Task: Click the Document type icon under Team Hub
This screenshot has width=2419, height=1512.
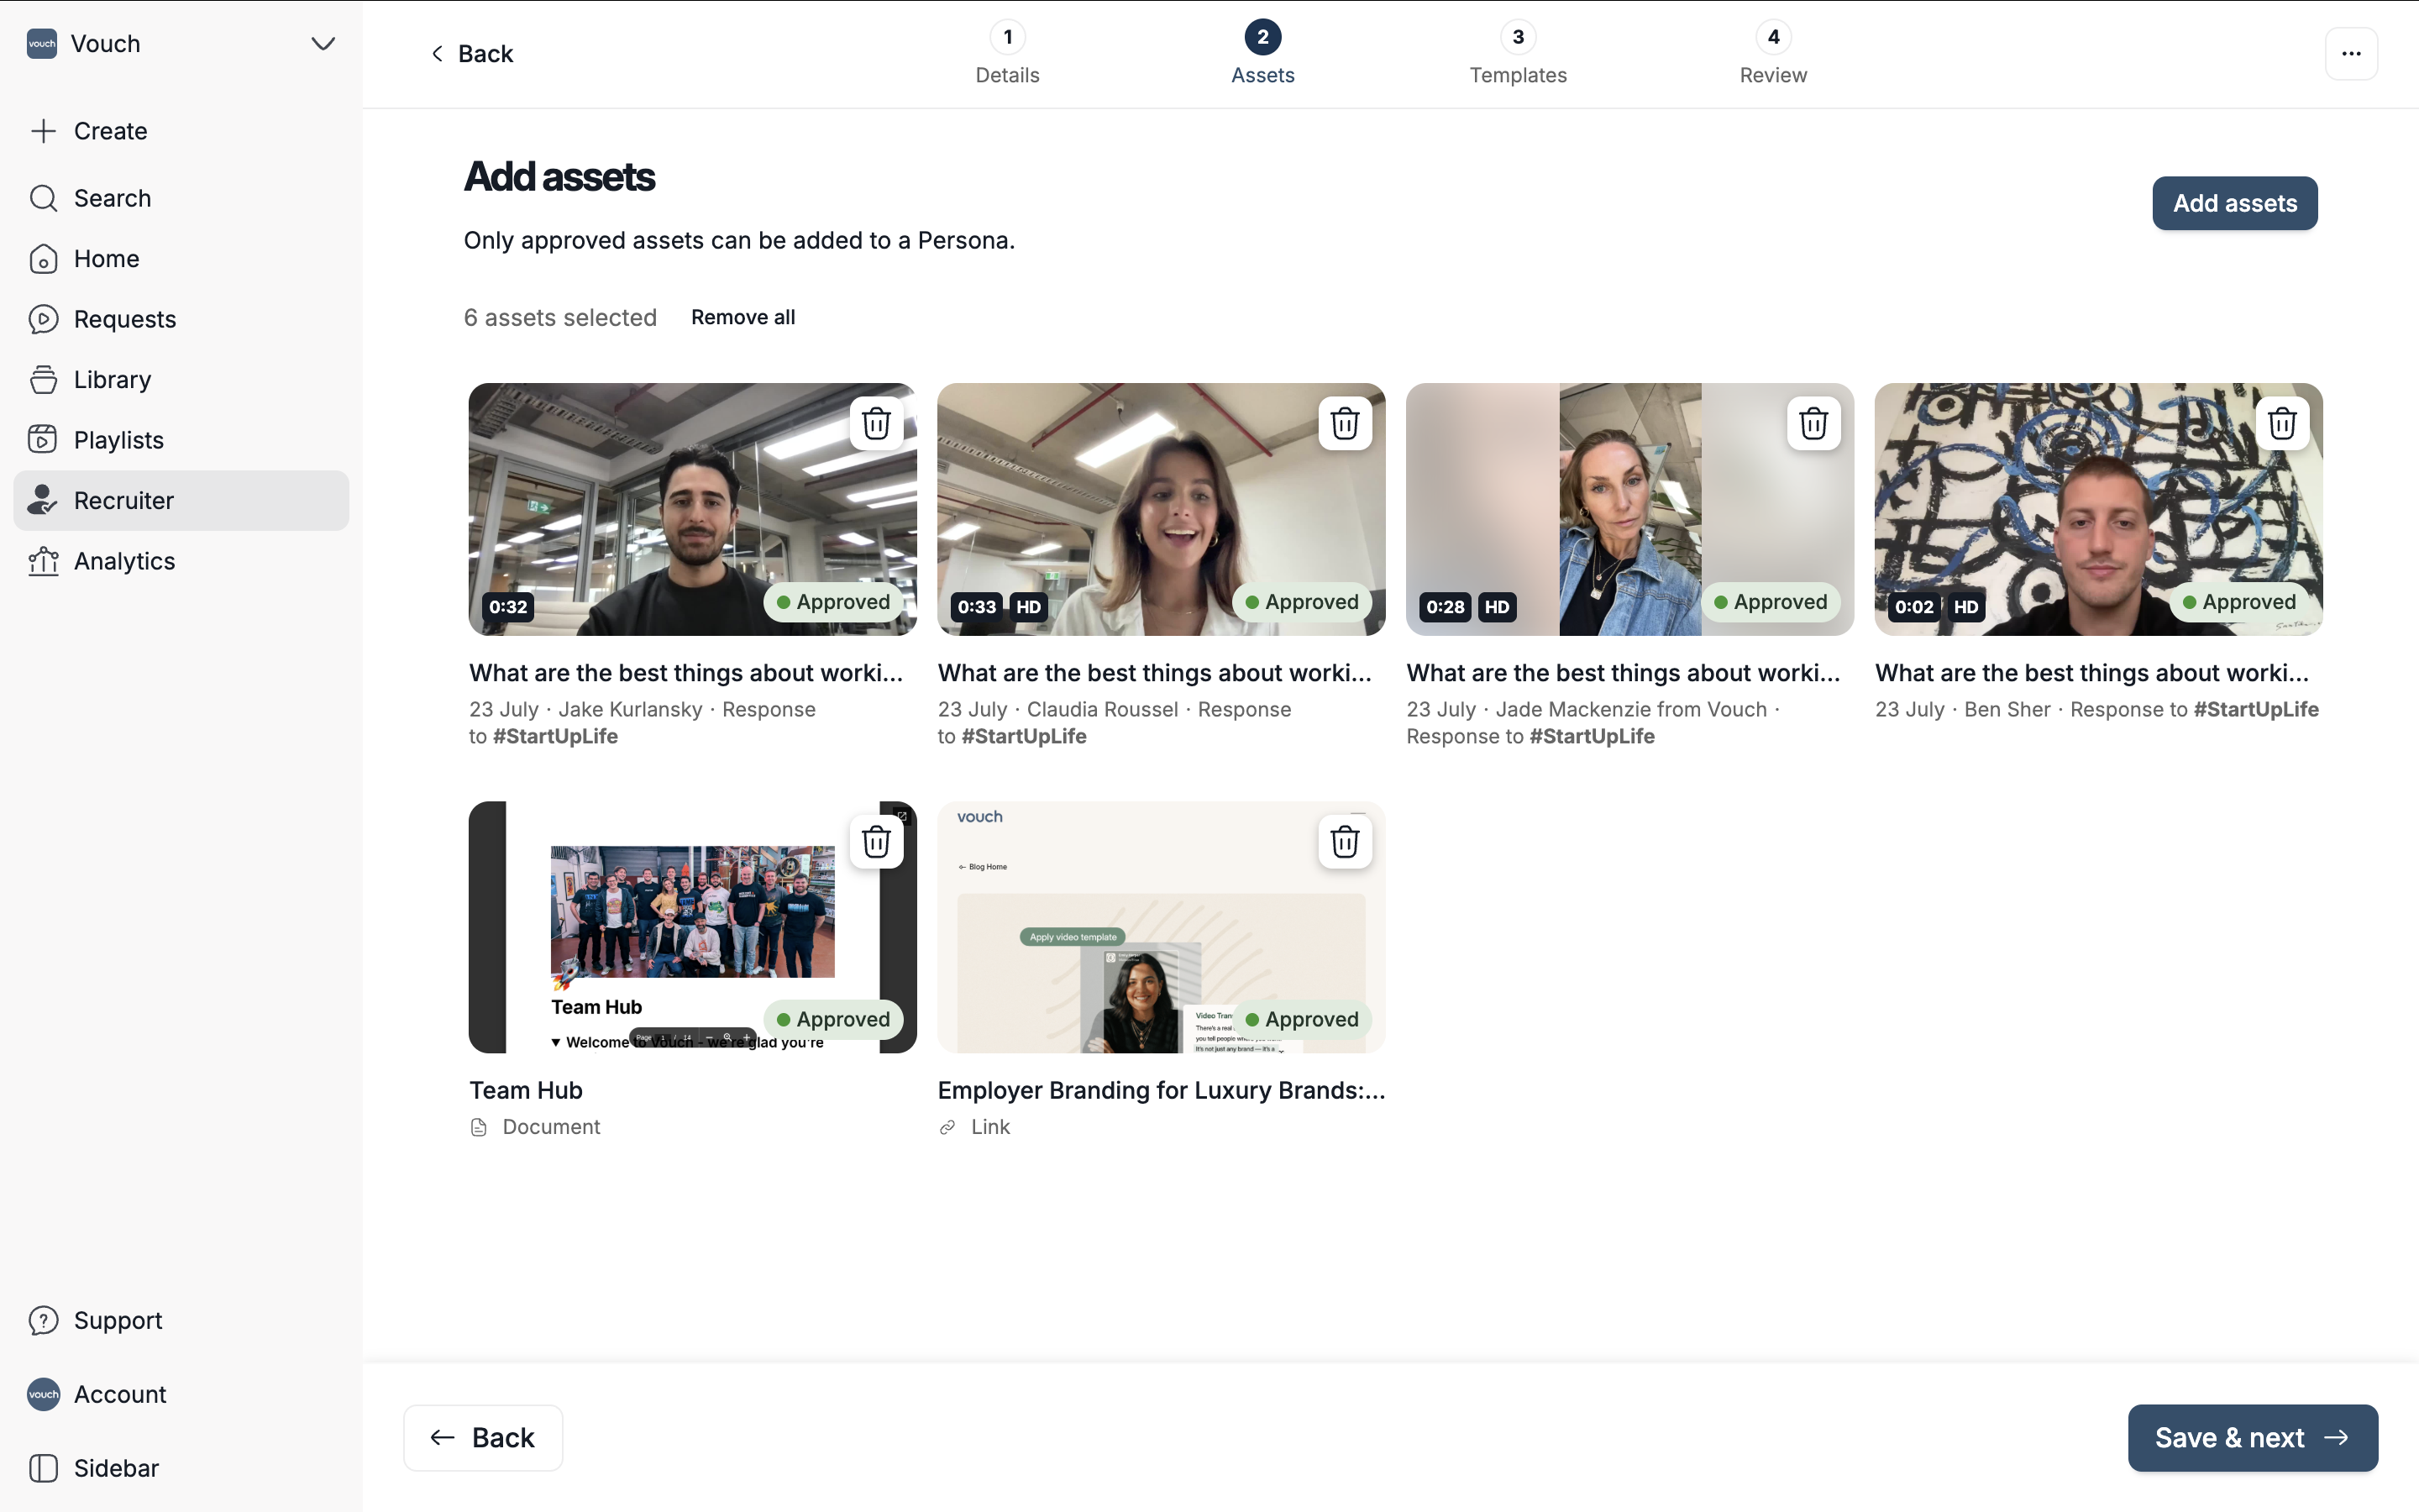Action: (x=479, y=1128)
